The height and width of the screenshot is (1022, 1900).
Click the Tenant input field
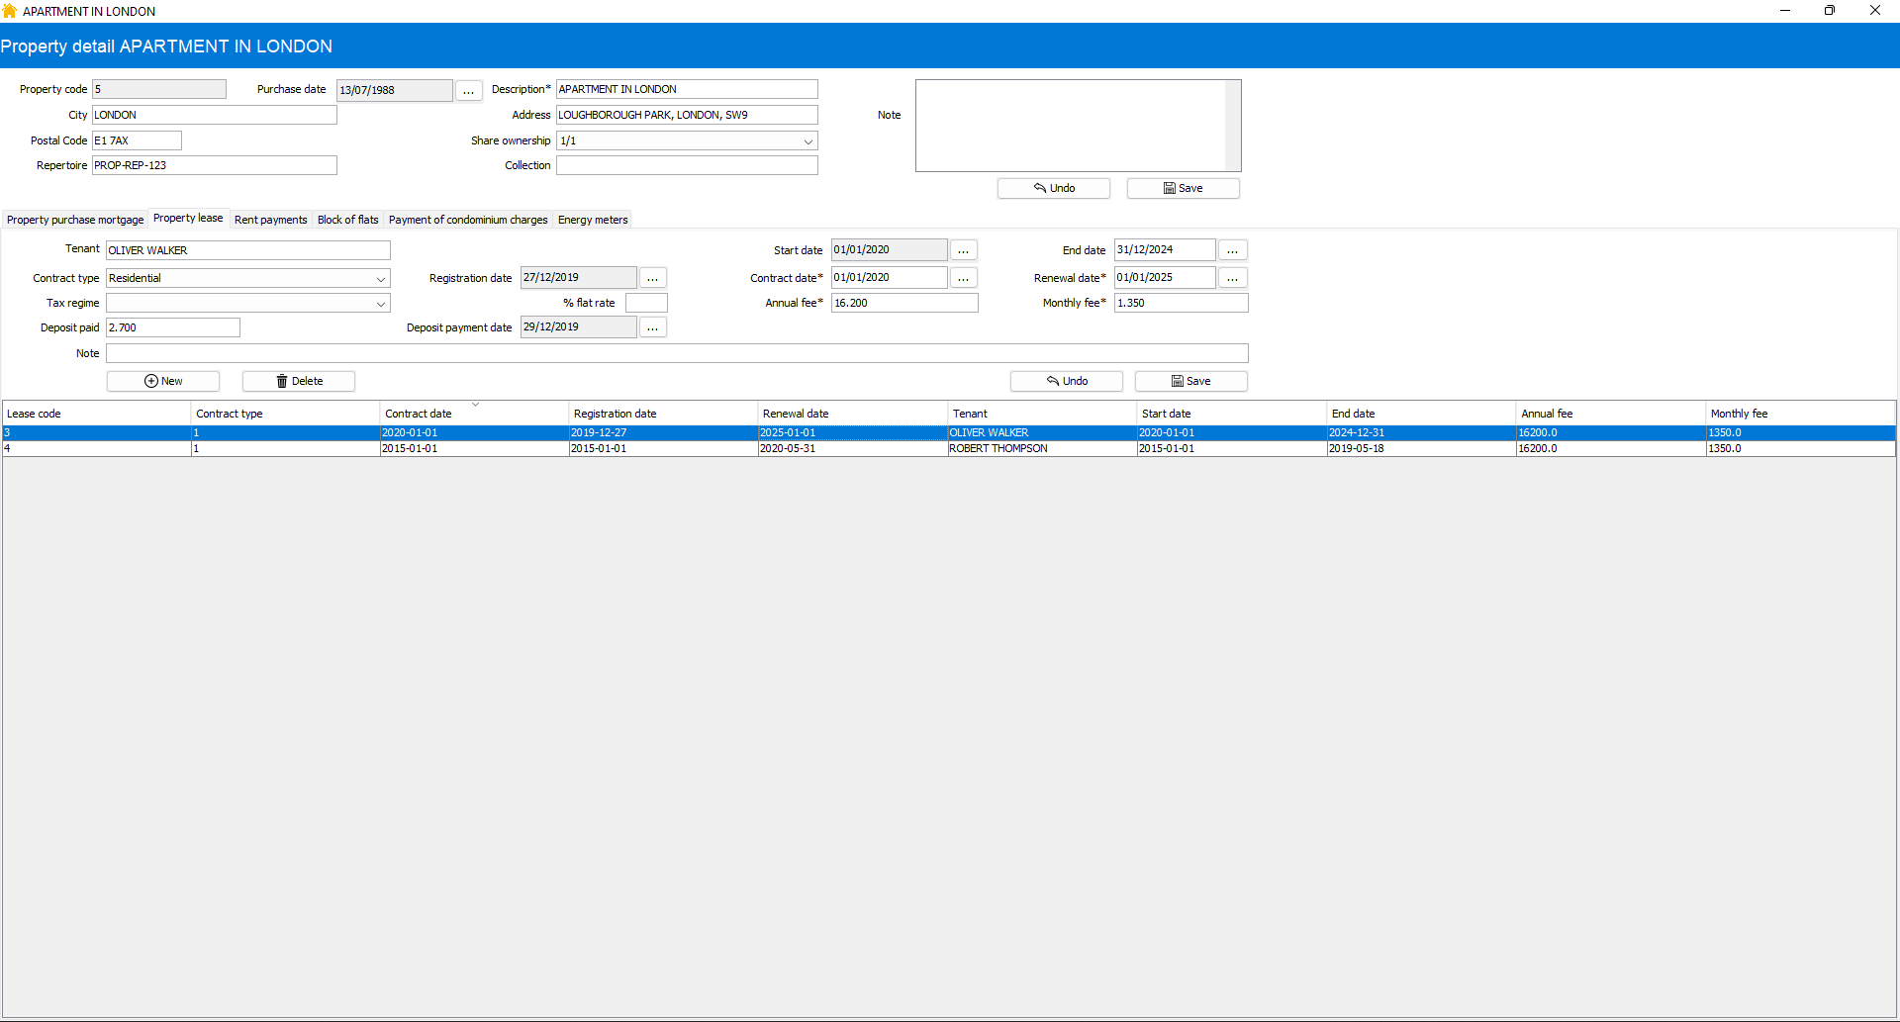click(x=247, y=250)
